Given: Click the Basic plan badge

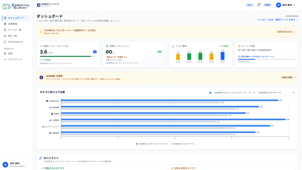Looking at the screenshot, I should click(250, 5).
